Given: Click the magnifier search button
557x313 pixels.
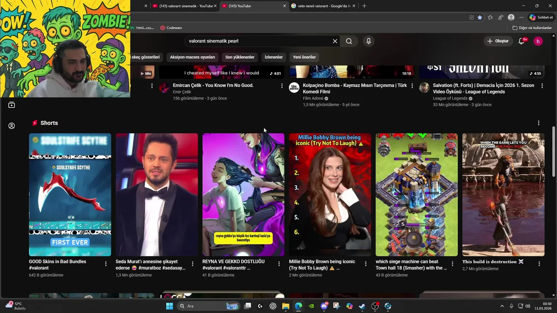Looking at the screenshot, I should [349, 41].
